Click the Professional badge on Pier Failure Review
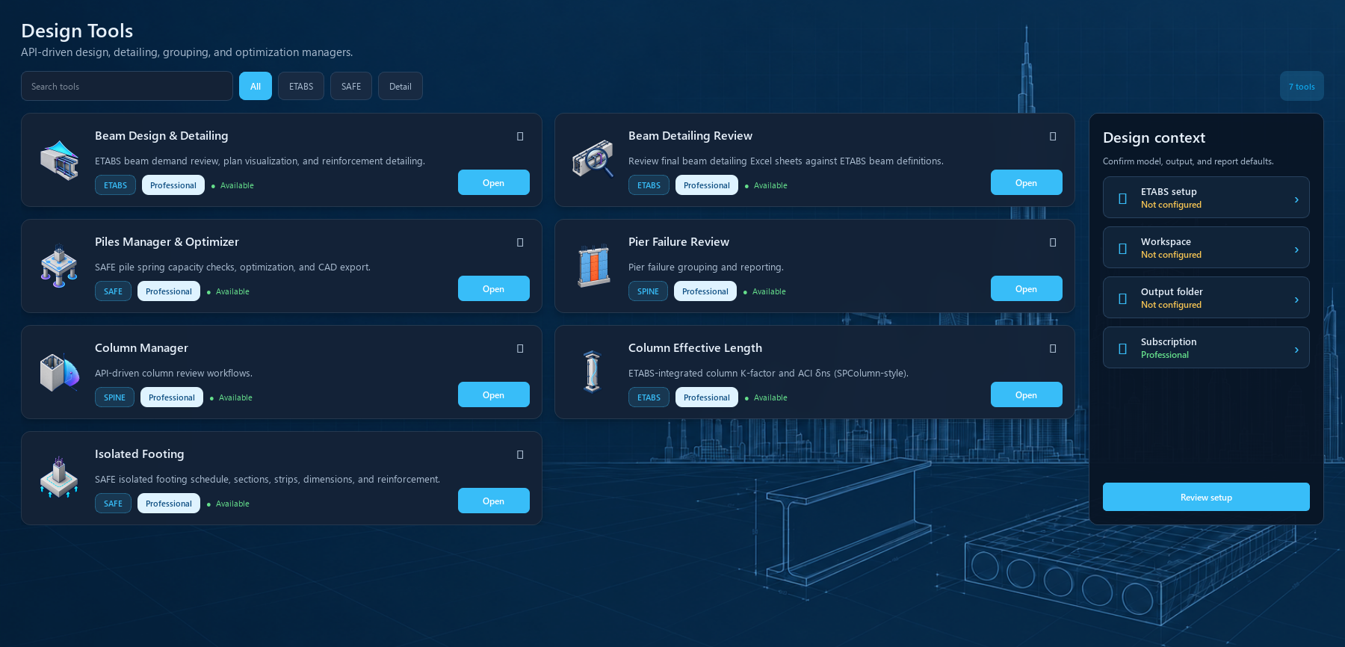This screenshot has height=647, width=1345. coord(705,291)
